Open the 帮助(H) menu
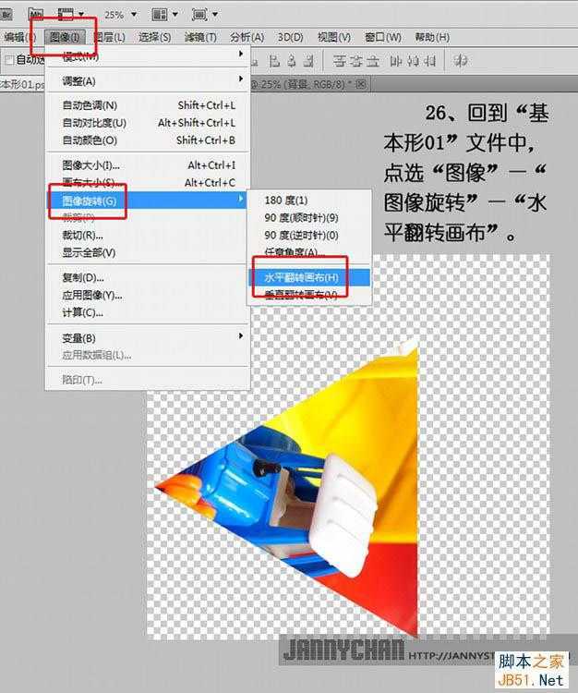The height and width of the screenshot is (693, 578). tap(432, 37)
